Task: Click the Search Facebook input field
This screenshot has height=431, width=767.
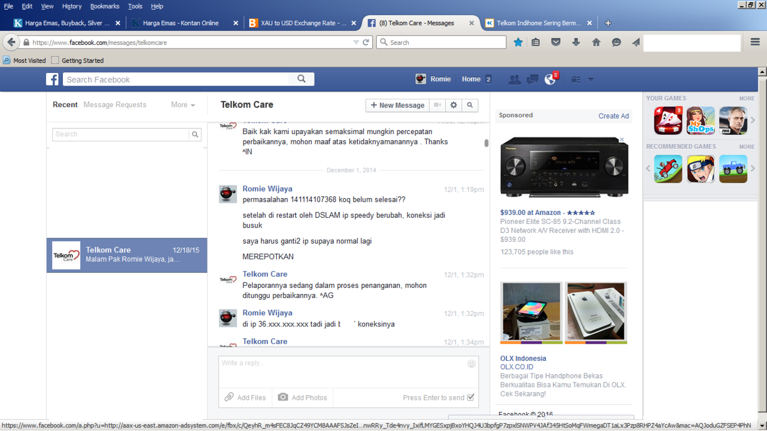Action: (x=176, y=79)
